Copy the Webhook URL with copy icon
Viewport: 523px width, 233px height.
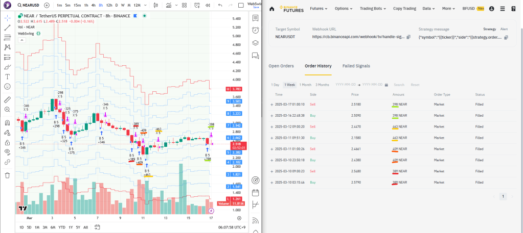coord(408,37)
